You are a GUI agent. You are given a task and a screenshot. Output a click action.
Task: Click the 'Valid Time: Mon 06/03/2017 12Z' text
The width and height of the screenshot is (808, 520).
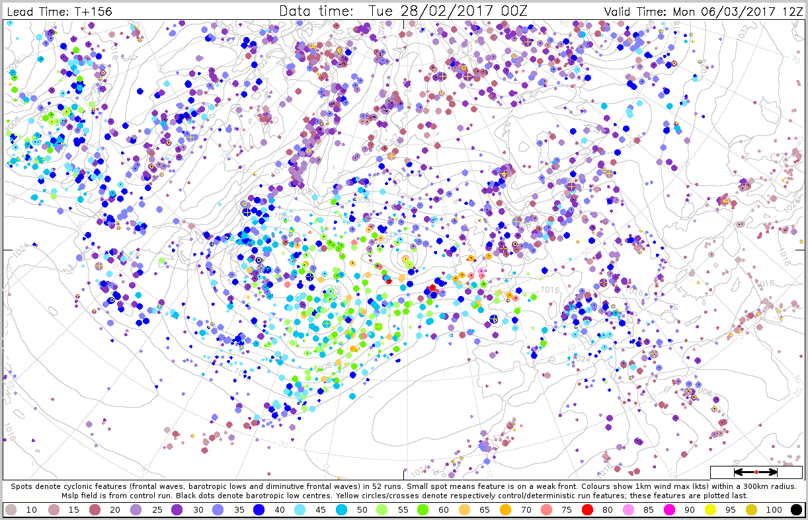point(702,11)
